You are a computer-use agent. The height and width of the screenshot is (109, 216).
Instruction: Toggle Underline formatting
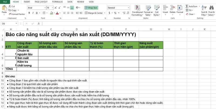tap(37, 13)
